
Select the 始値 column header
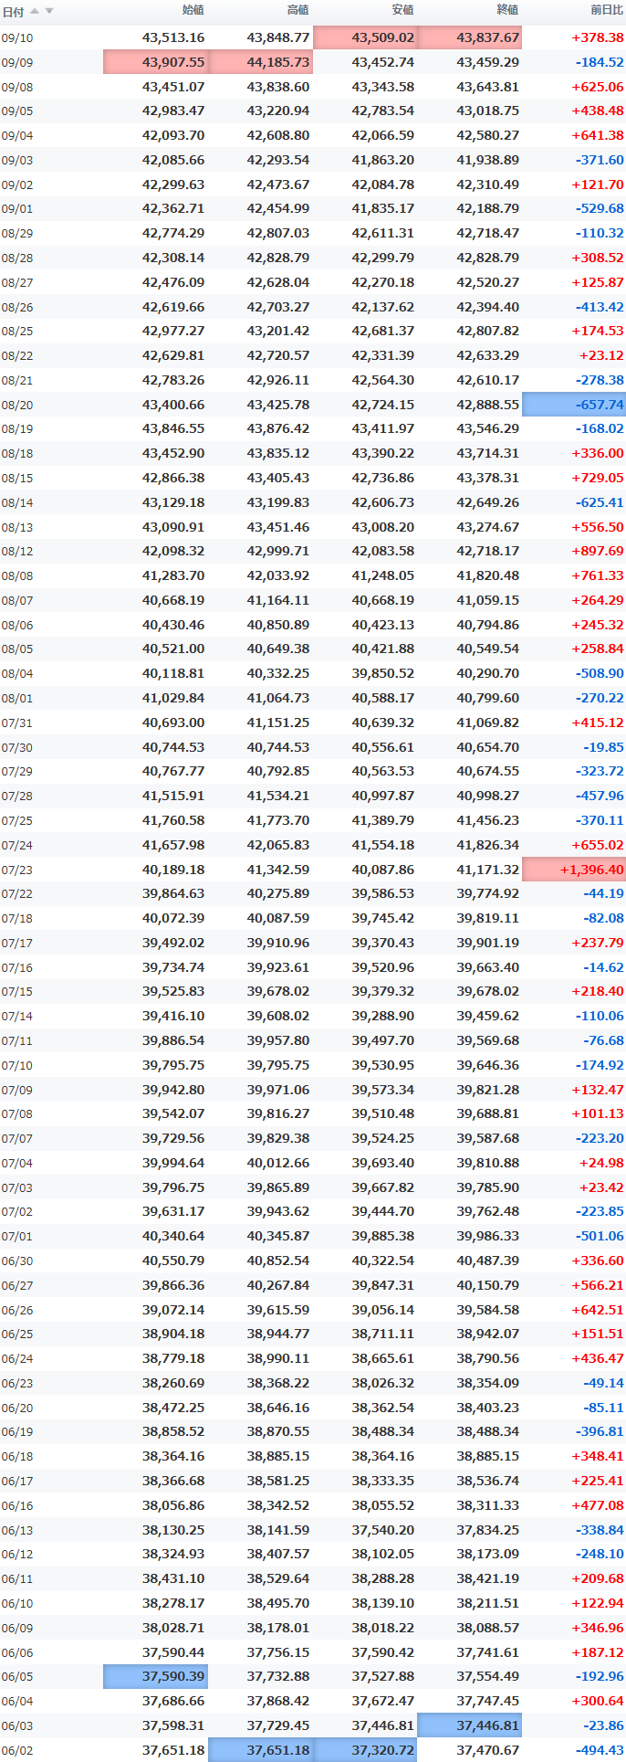[193, 10]
